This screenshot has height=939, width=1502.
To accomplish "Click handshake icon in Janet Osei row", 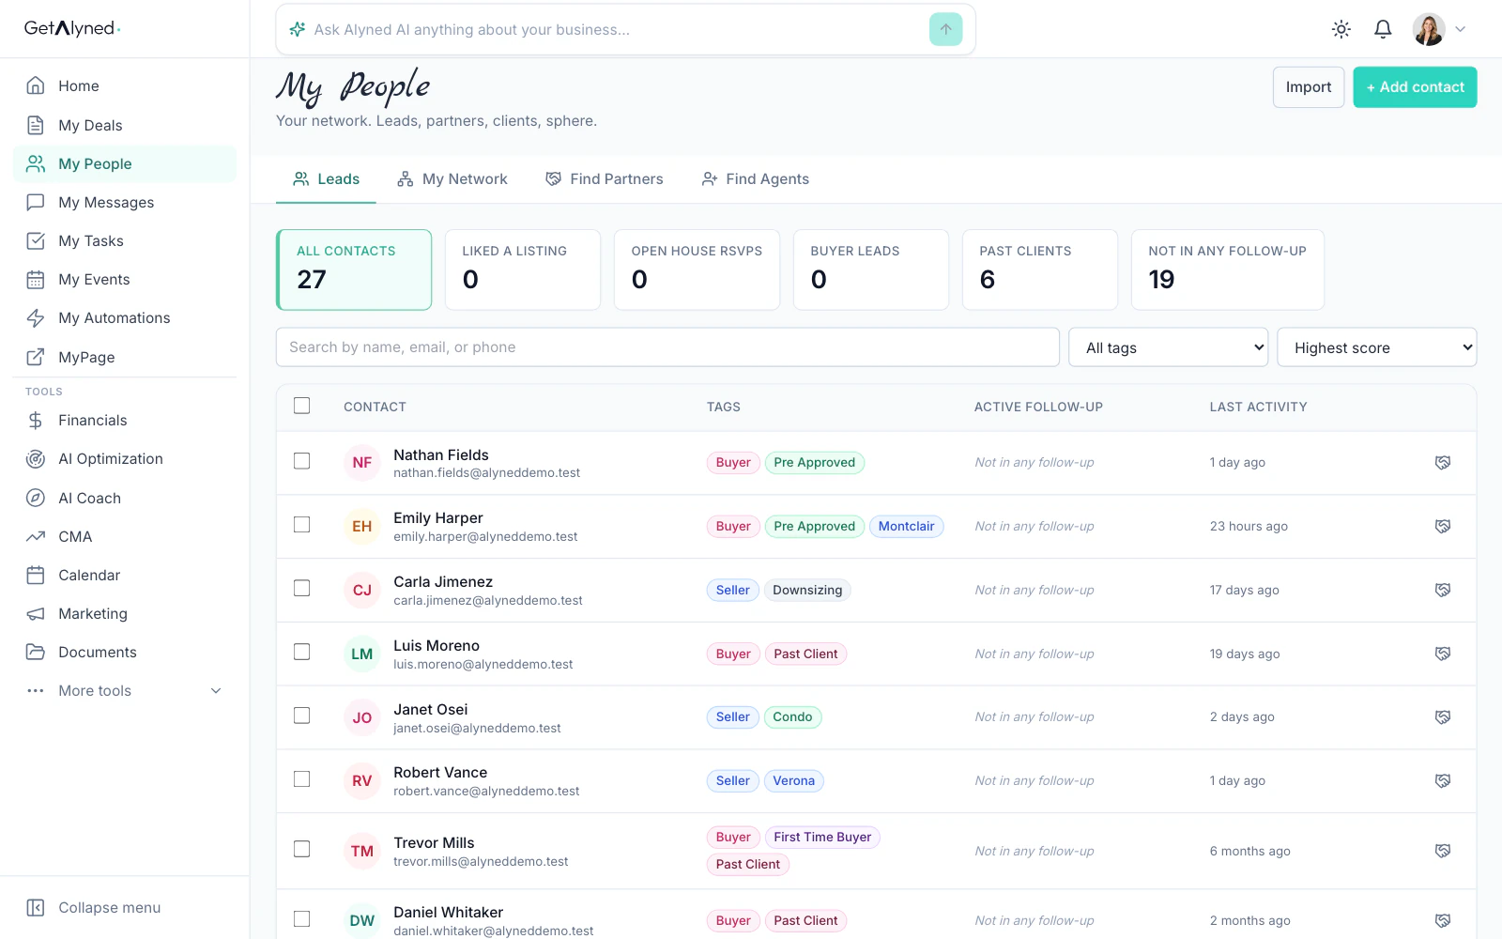I will coord(1443,716).
